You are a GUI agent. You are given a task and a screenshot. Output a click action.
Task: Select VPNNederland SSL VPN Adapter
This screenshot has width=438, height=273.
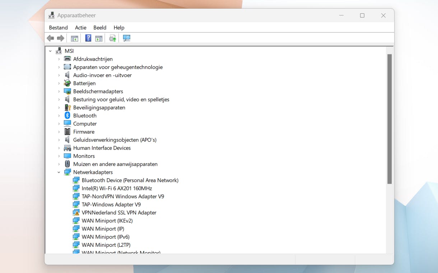(x=119, y=213)
